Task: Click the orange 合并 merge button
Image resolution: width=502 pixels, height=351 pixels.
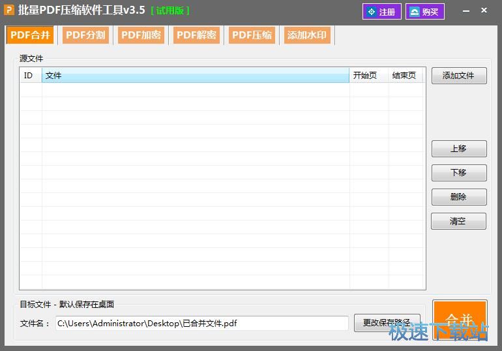Action: tap(460, 320)
